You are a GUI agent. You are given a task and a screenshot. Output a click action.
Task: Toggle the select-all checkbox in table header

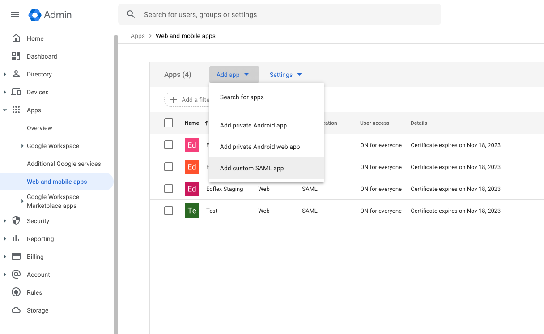tap(169, 123)
